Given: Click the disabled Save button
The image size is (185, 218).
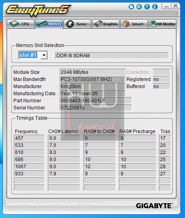Looking at the screenshot, I should [x=23, y=206].
